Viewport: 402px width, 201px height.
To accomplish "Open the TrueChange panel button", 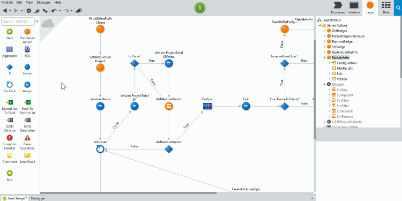I will pos(15,198).
